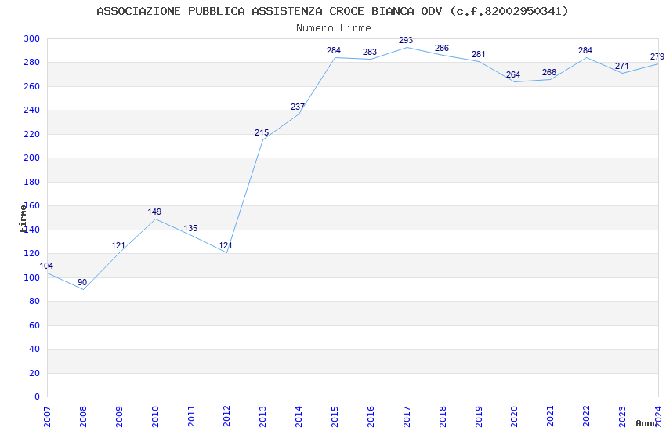Select the data label 284 above year 2015
666x431 pixels.
click(334, 50)
